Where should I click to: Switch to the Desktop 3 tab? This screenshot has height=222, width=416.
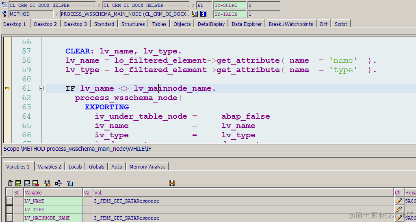76,24
